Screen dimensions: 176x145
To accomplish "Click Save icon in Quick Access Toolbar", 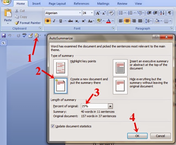I will (4, 36).
